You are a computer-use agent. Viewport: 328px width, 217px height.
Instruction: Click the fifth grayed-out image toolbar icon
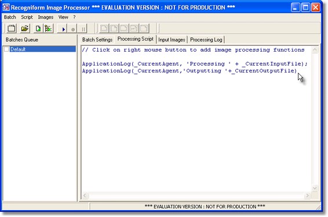[x=144, y=28]
